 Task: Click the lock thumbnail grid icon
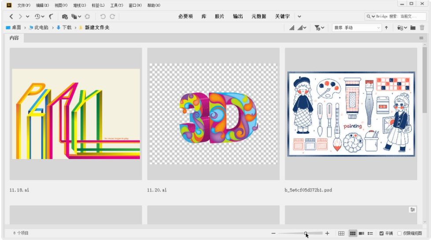341,233
